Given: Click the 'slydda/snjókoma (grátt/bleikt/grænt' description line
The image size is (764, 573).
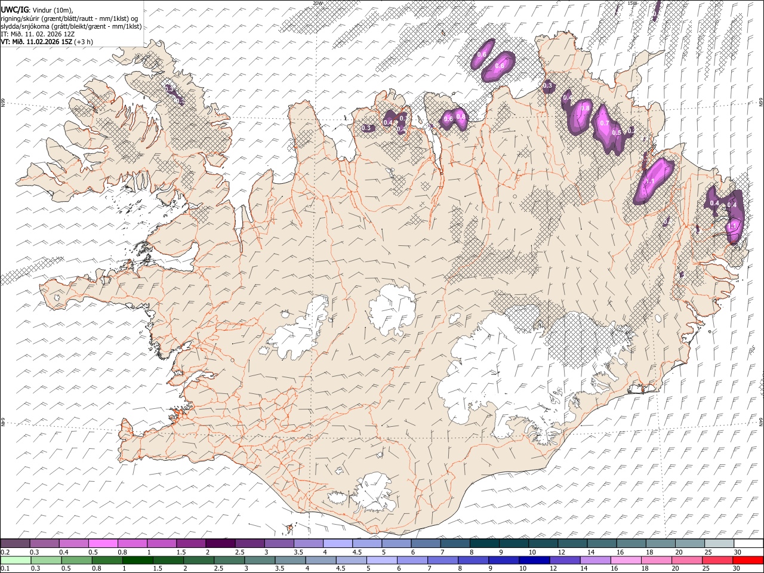Looking at the screenshot, I should (71, 26).
